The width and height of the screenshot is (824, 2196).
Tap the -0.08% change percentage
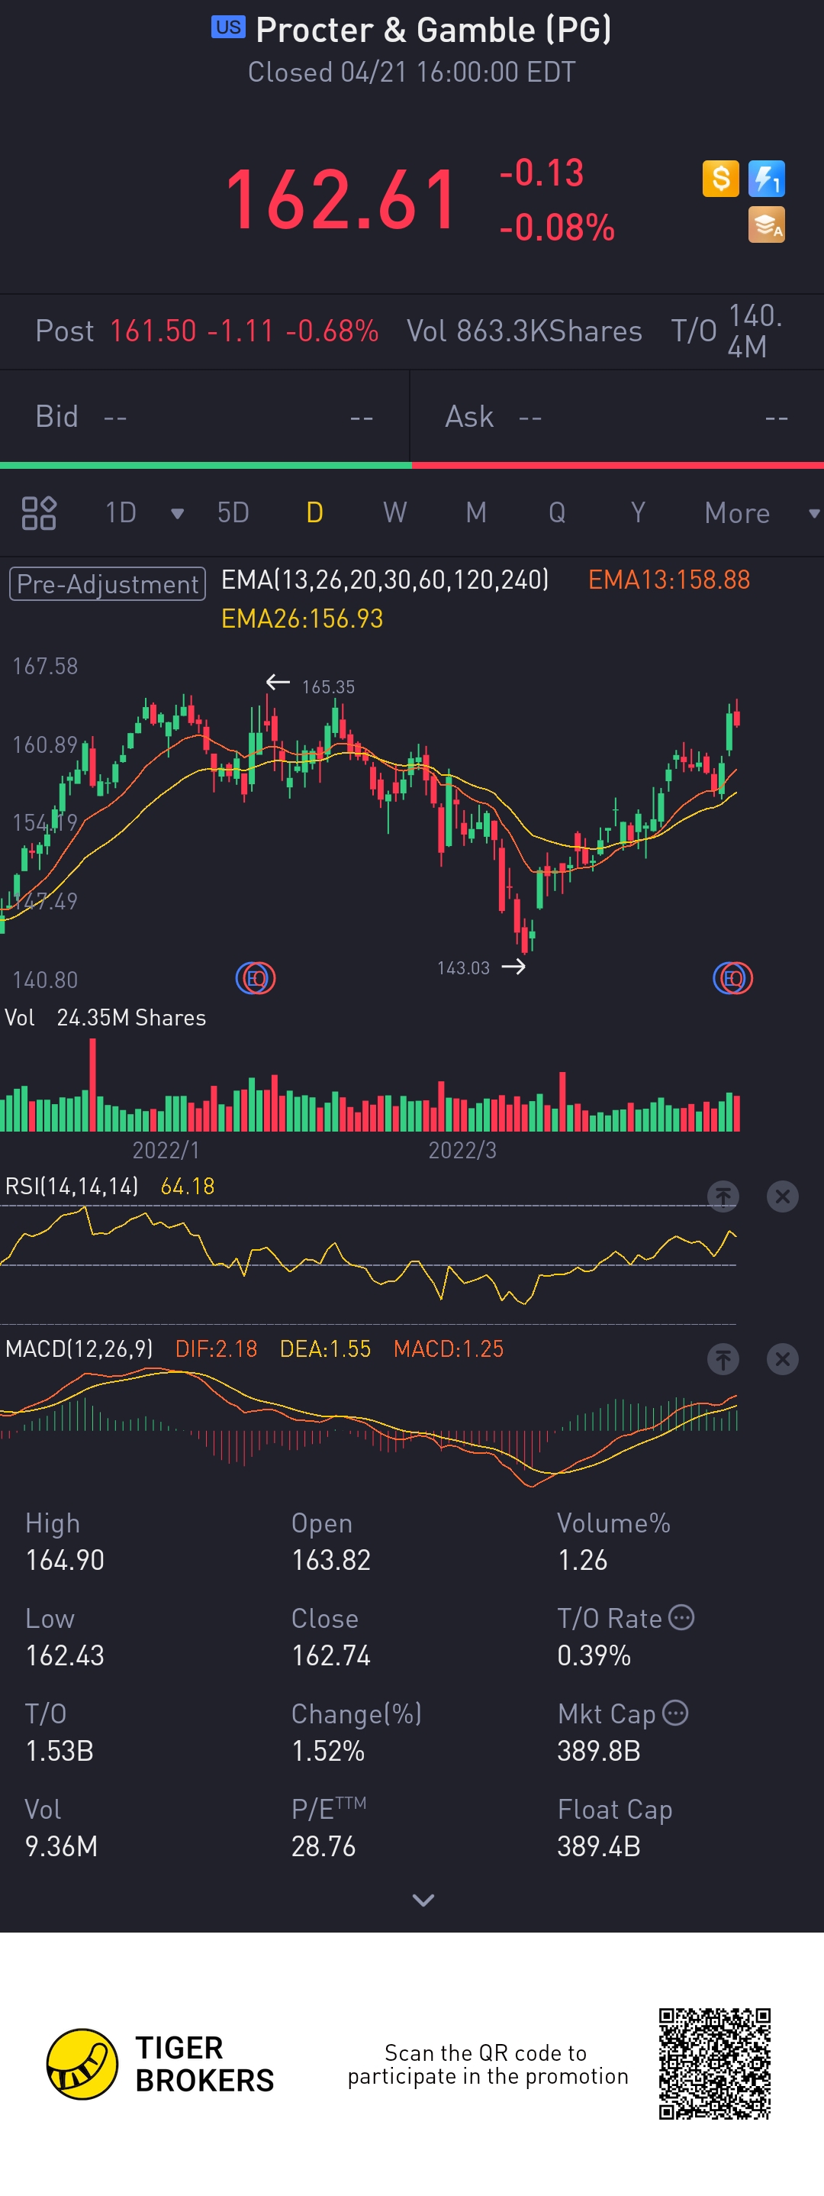coord(556,228)
